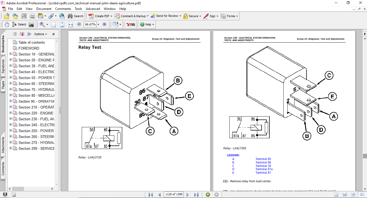Image resolution: width=367 pixels, height=198 pixels.
Task: Click inside the page number field
Action: 173,195
